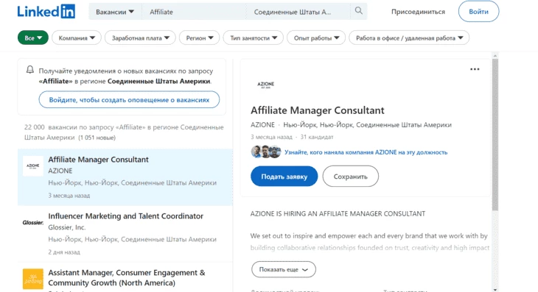Viewport: 538px width, 292px height.
Task: Click the details pane scrollbar thumb
Action: (x=495, y=134)
